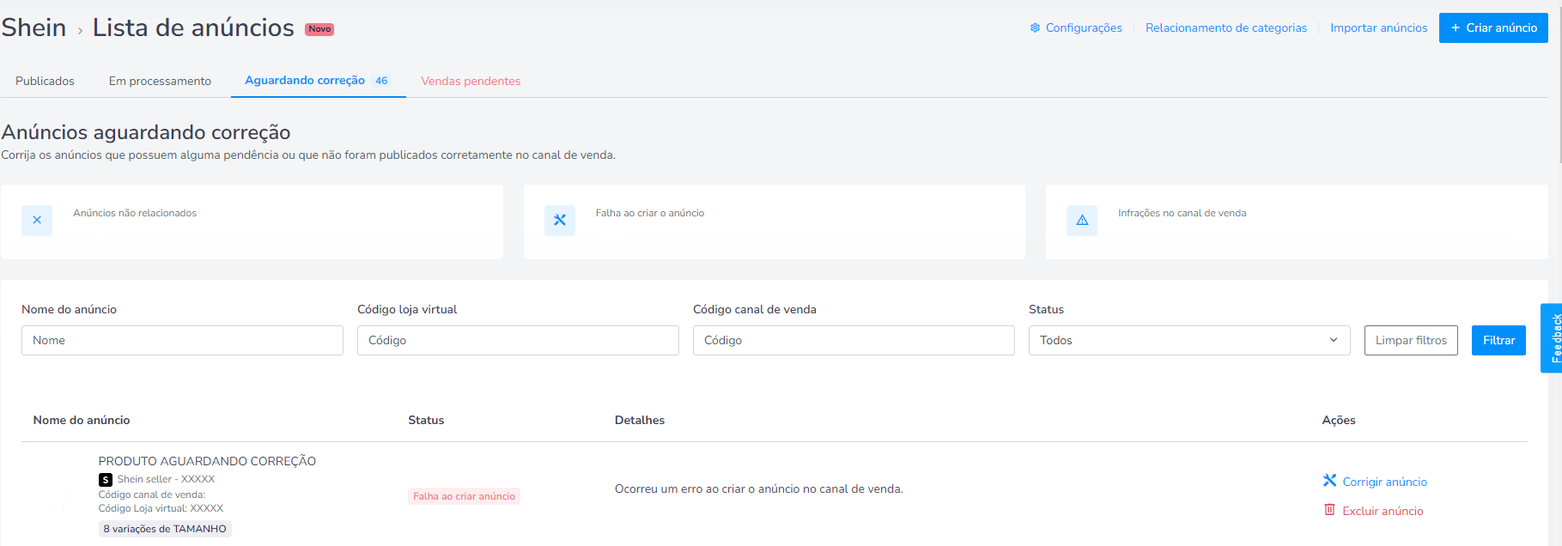Screen dimensions: 1562x546
Task: Open Relacionamento de categorias link
Action: 1226,28
